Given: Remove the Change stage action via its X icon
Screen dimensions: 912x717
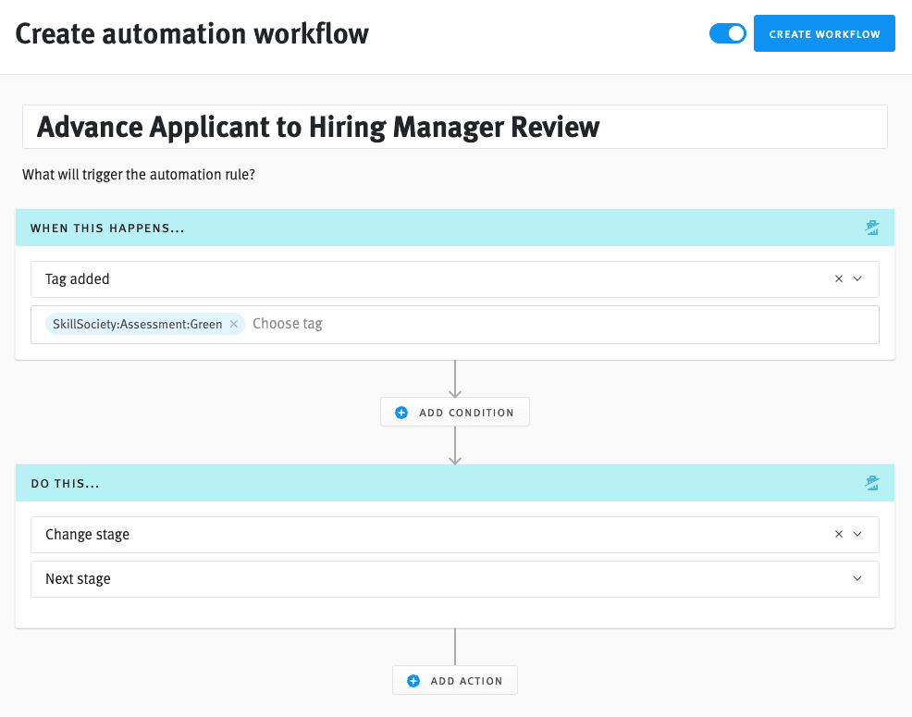Looking at the screenshot, I should pos(839,534).
